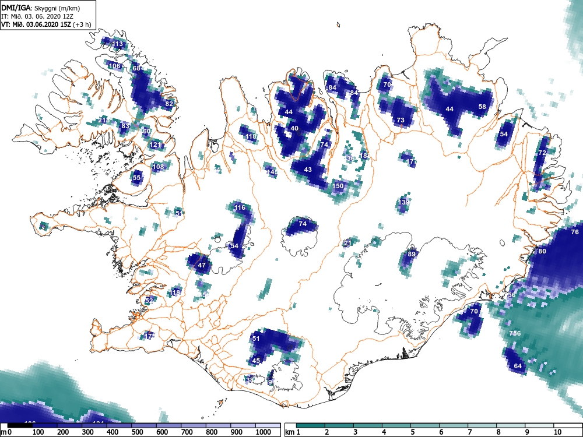The width and height of the screenshot is (583, 437).
Task: Click the '106' visibility value on the map
Action: pyautogui.click(x=114, y=66)
